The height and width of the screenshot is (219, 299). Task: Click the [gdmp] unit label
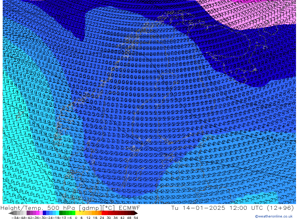tap(91, 208)
